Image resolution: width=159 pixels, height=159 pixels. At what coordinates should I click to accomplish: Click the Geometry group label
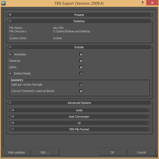coord(17,80)
